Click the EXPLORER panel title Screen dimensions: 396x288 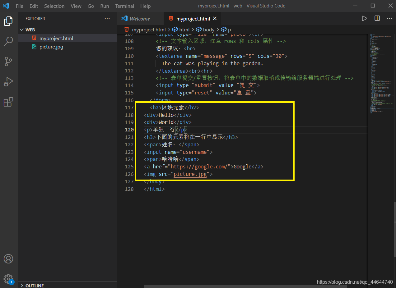point(35,19)
